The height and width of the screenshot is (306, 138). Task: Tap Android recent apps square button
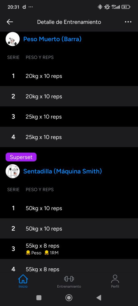[x=39, y=298]
